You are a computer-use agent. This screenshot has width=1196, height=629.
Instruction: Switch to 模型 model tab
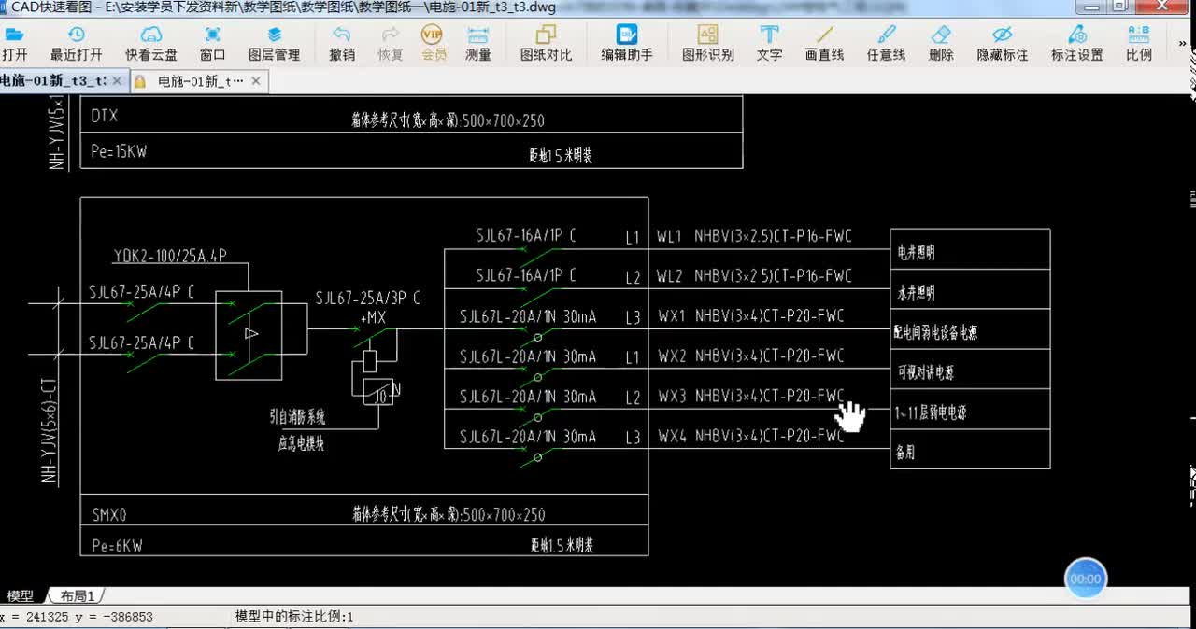tap(21, 595)
